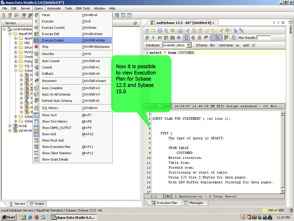The image size is (294, 221).
Task: Switch to the Scripts tab
Action: 37,204
